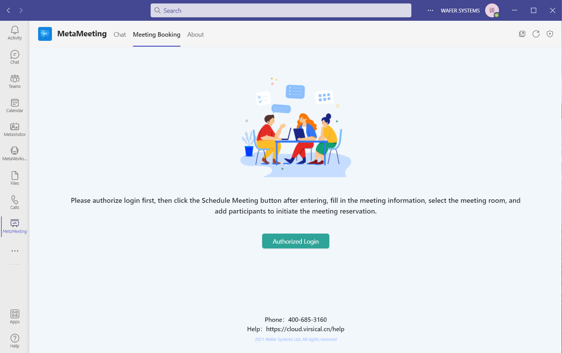Reload the MetaMeeting tab
The image size is (562, 353).
pyautogui.click(x=536, y=34)
